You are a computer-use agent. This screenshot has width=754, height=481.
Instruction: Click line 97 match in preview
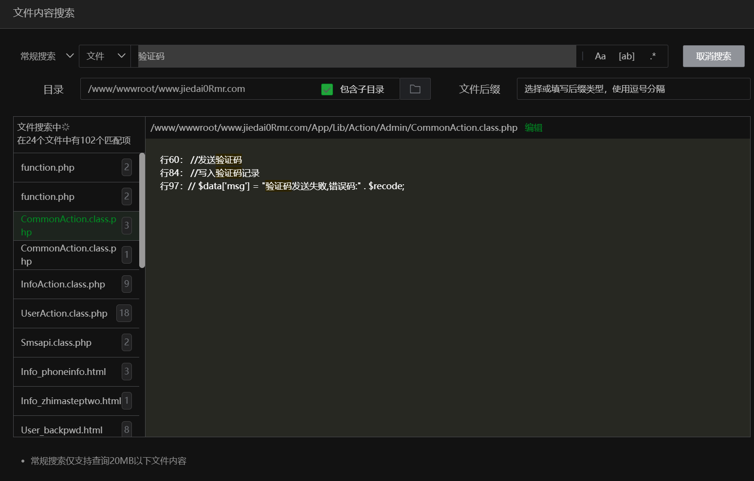(282, 186)
